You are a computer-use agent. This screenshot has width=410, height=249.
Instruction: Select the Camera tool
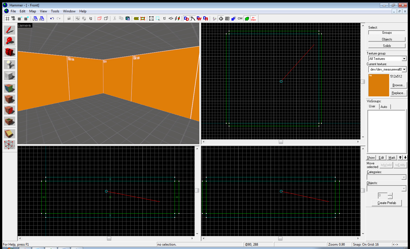pyautogui.click(x=10, y=52)
